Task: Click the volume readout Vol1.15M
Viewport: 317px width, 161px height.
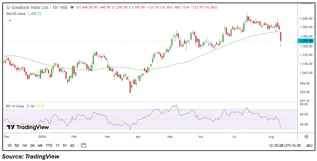Action: pos(182,7)
